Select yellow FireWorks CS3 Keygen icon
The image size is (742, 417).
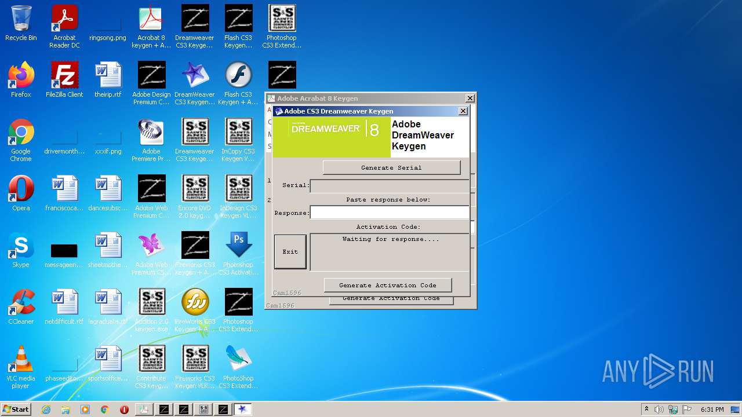point(195,310)
